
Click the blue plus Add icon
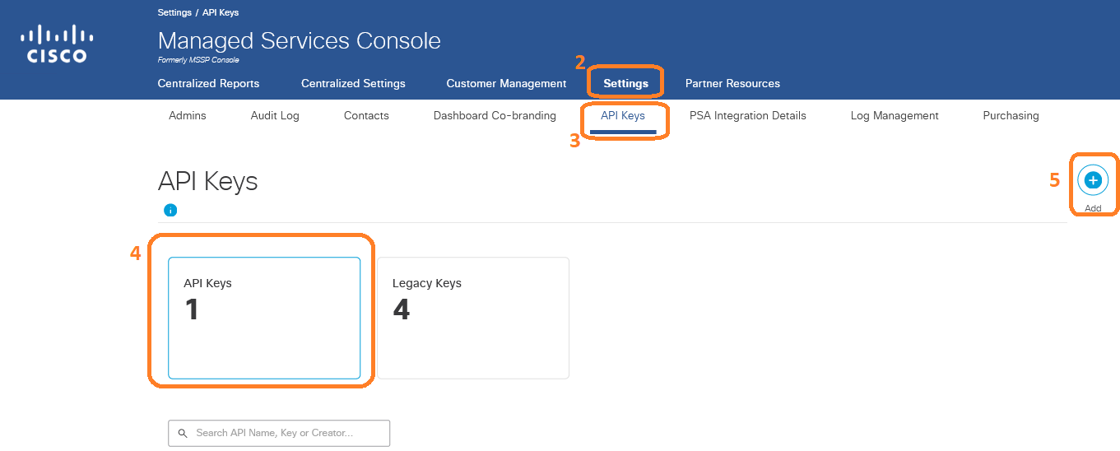tap(1093, 180)
